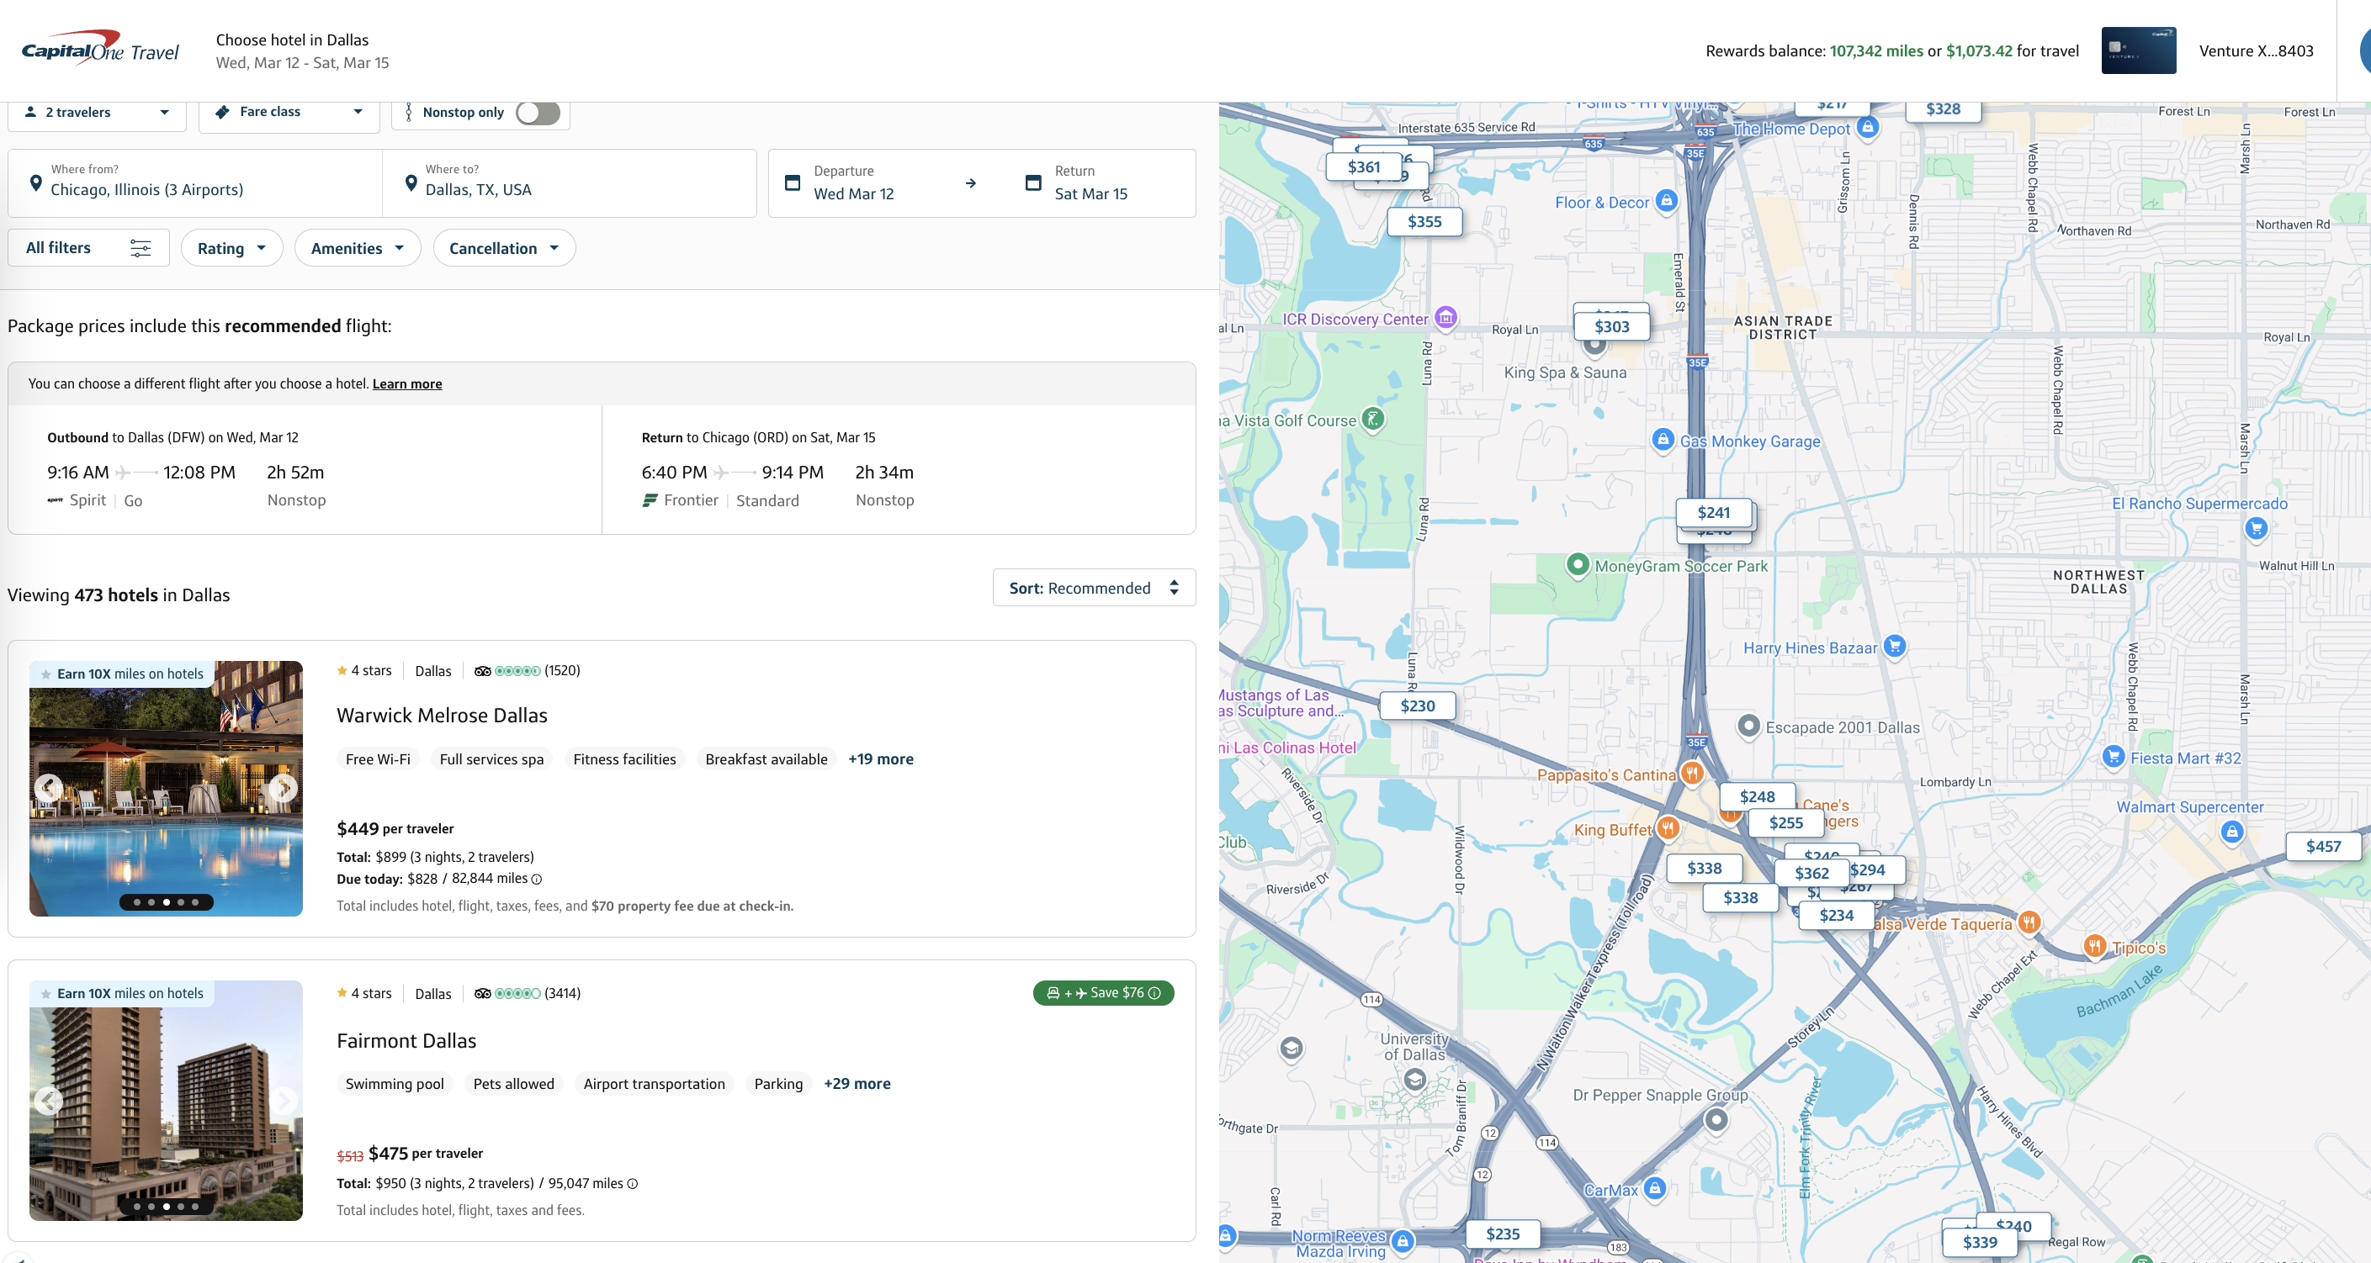Select the $230 hotel map marker
This screenshot has width=2371, height=1263.
click(1417, 705)
